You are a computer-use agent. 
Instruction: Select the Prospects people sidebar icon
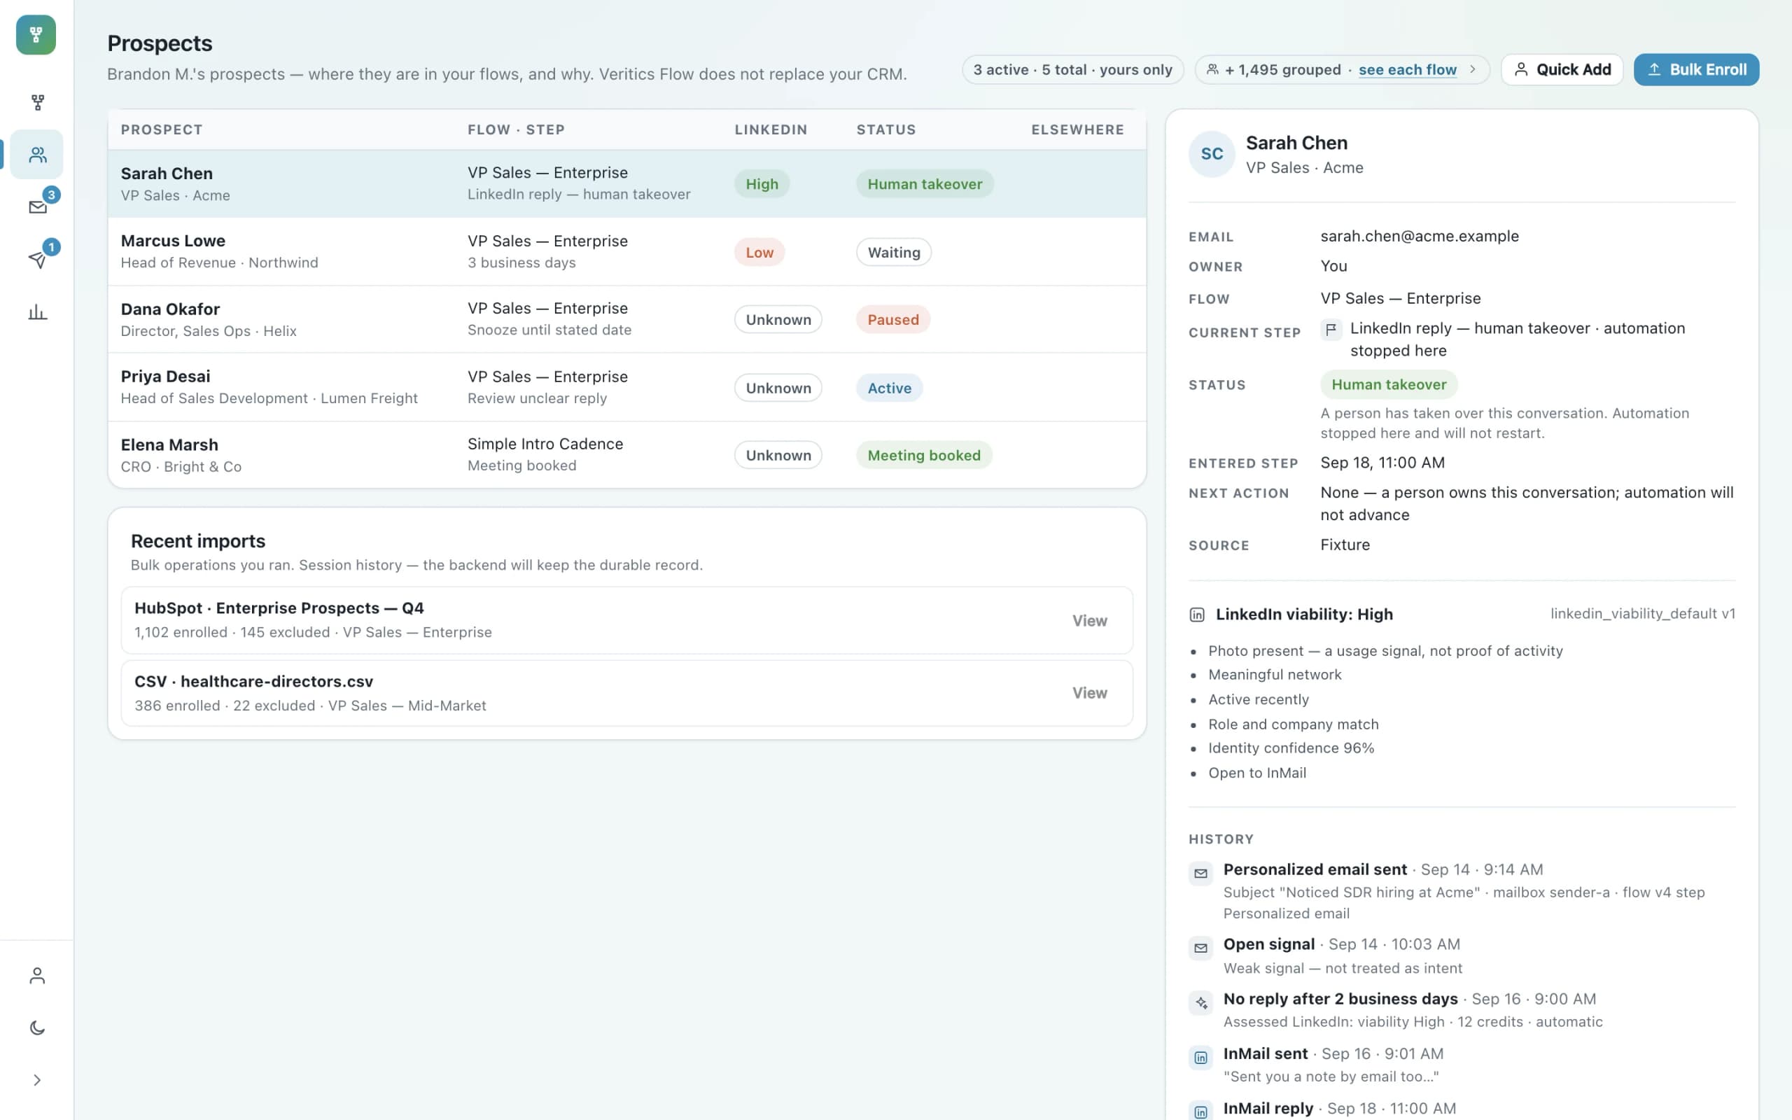37,154
